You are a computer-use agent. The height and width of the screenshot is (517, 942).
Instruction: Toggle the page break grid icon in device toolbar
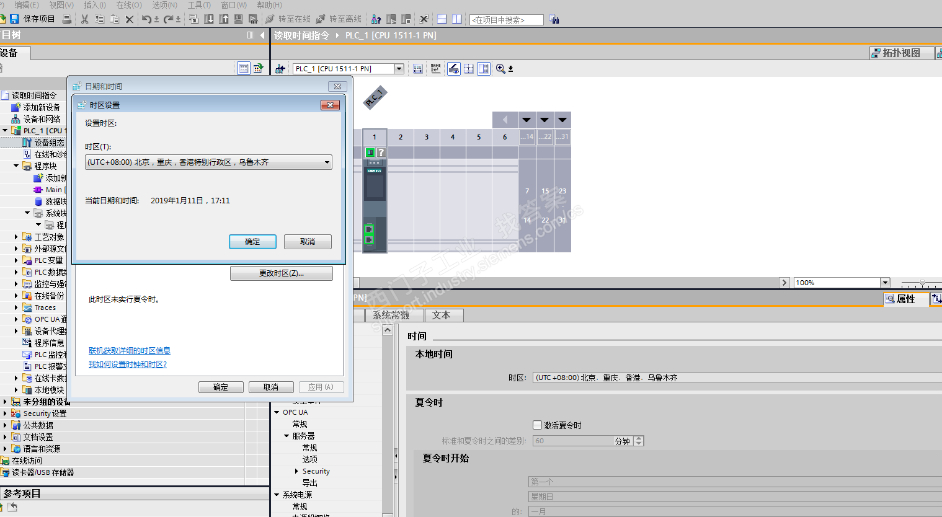coord(469,69)
